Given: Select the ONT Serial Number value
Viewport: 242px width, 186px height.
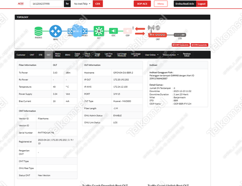Looking at the screenshot, I should [x=46, y=133].
